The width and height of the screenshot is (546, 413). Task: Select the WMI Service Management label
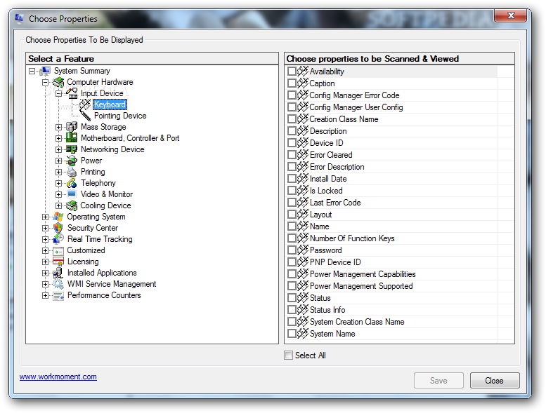point(112,284)
